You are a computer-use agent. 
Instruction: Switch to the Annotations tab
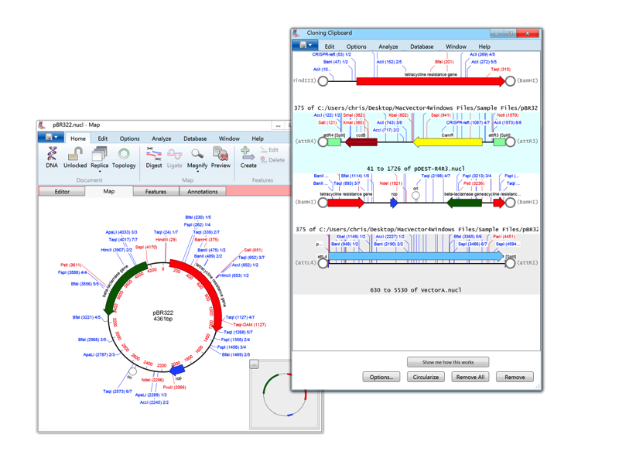click(203, 191)
